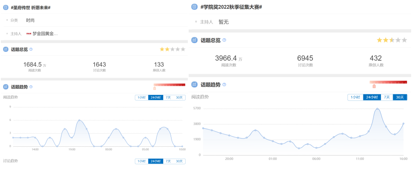Click the 6945 discussion count

click(x=305, y=58)
